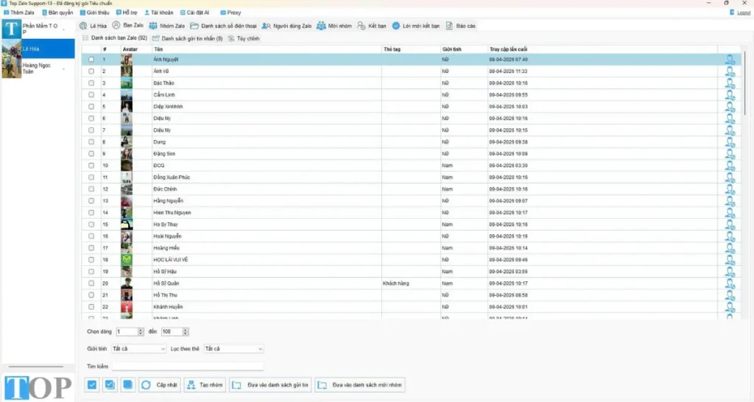Open the Proxy menu
The width and height of the screenshot is (754, 402).
pos(230,13)
